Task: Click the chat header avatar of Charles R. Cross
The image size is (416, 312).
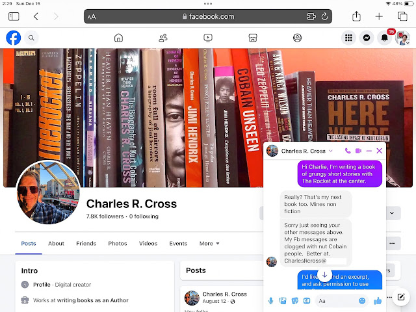Action: 272,151
